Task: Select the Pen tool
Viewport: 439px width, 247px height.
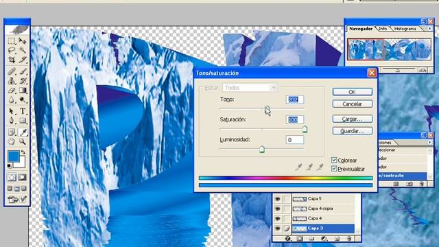Action: pyautogui.click(x=12, y=121)
